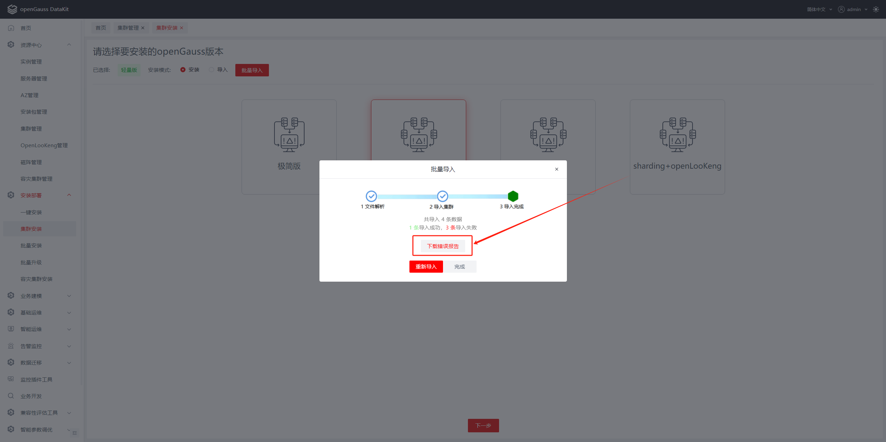Click the step 1 文件解析 checkmark circle
The width and height of the screenshot is (886, 442).
[371, 196]
